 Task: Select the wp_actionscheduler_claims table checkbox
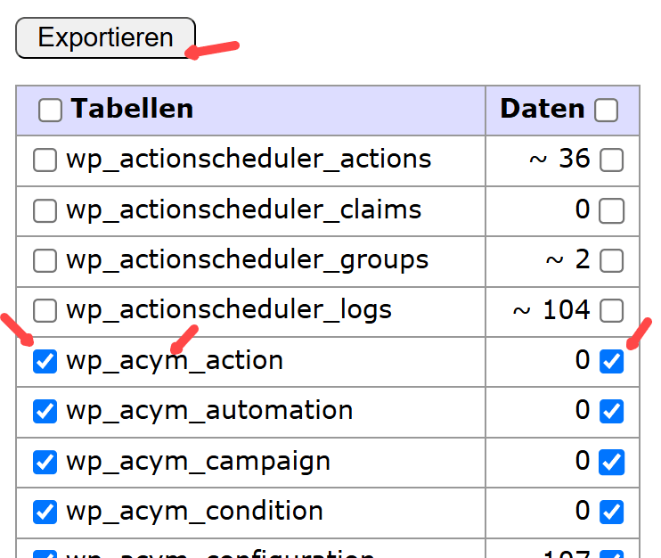point(45,211)
